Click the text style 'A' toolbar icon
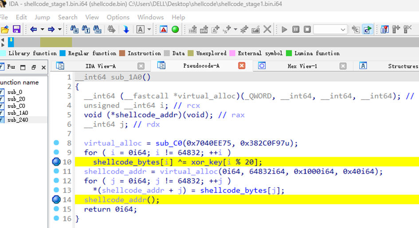This screenshot has width=419, height=228. [x=140, y=29]
